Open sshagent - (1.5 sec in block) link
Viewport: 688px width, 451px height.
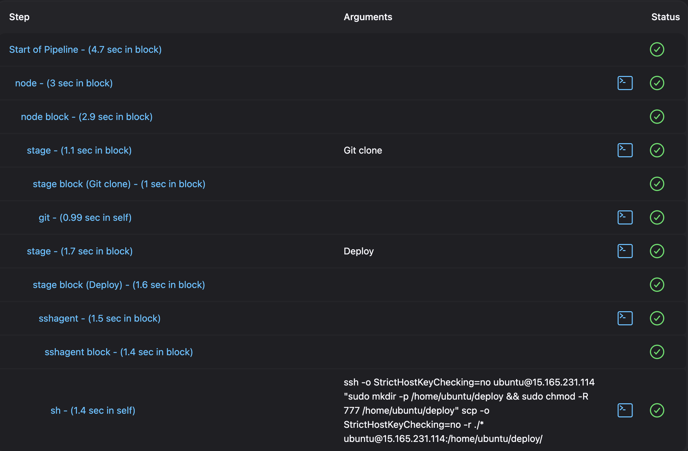point(99,318)
